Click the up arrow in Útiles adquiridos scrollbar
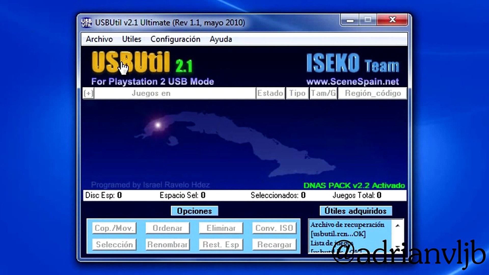This screenshot has width=489, height=275. [398, 226]
